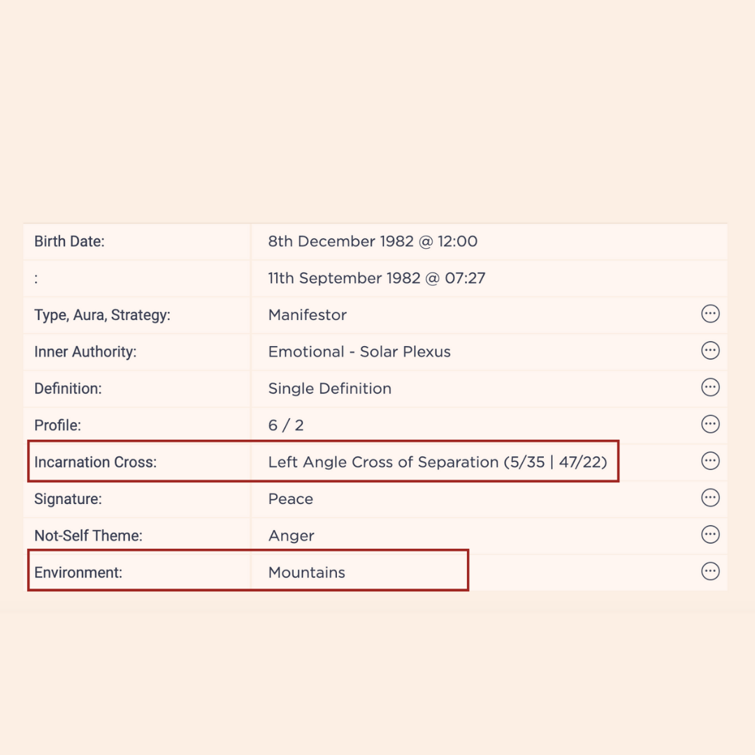
Task: Click ellipsis icon beside Emotional - Solar Plexus
Action: (710, 350)
